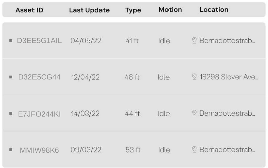Click the Location column header
The height and width of the screenshot is (168, 268).
(214, 10)
